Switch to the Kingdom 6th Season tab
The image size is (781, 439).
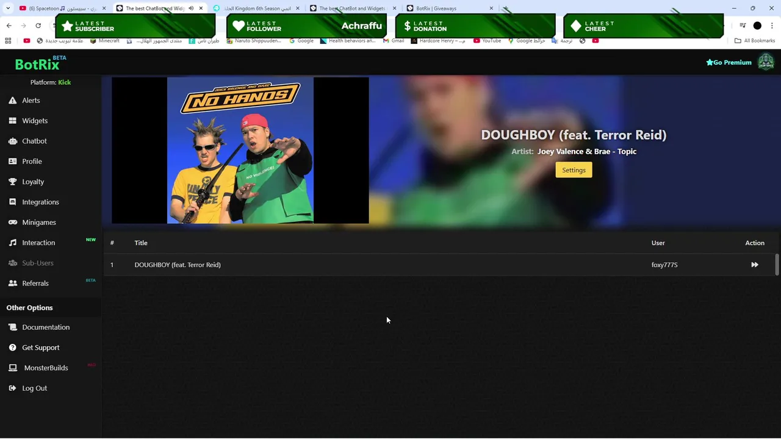click(x=256, y=9)
